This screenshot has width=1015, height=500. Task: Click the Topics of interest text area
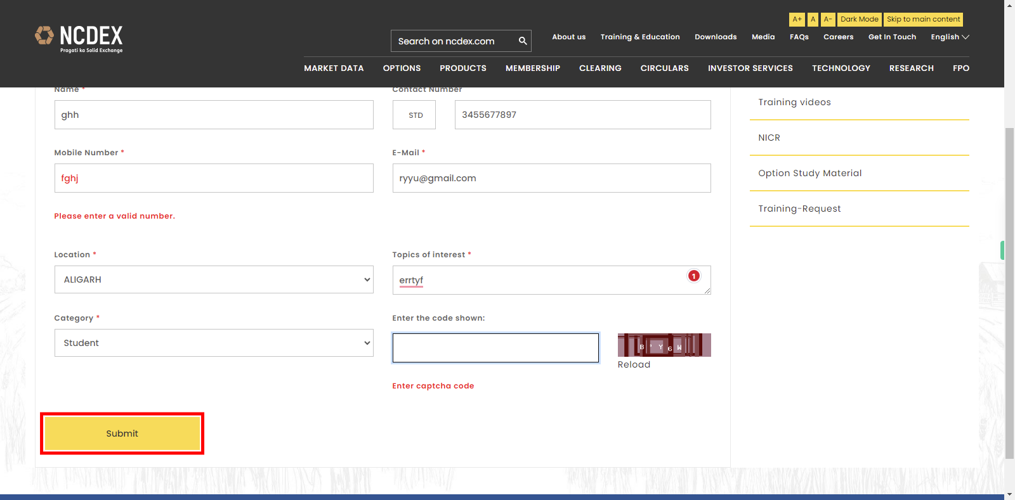pos(552,280)
